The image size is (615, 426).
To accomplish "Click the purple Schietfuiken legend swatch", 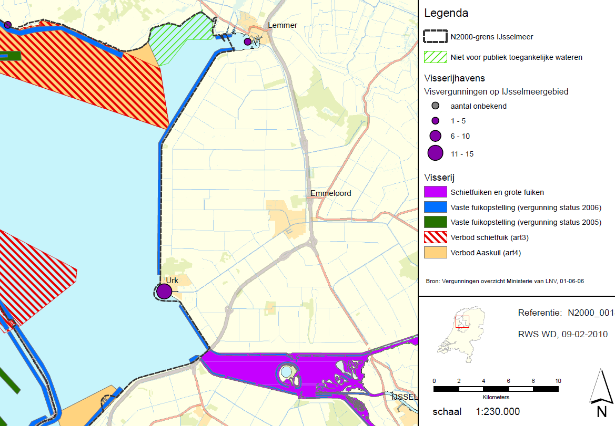I will (436, 192).
